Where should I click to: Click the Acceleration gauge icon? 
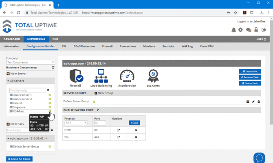(127, 76)
